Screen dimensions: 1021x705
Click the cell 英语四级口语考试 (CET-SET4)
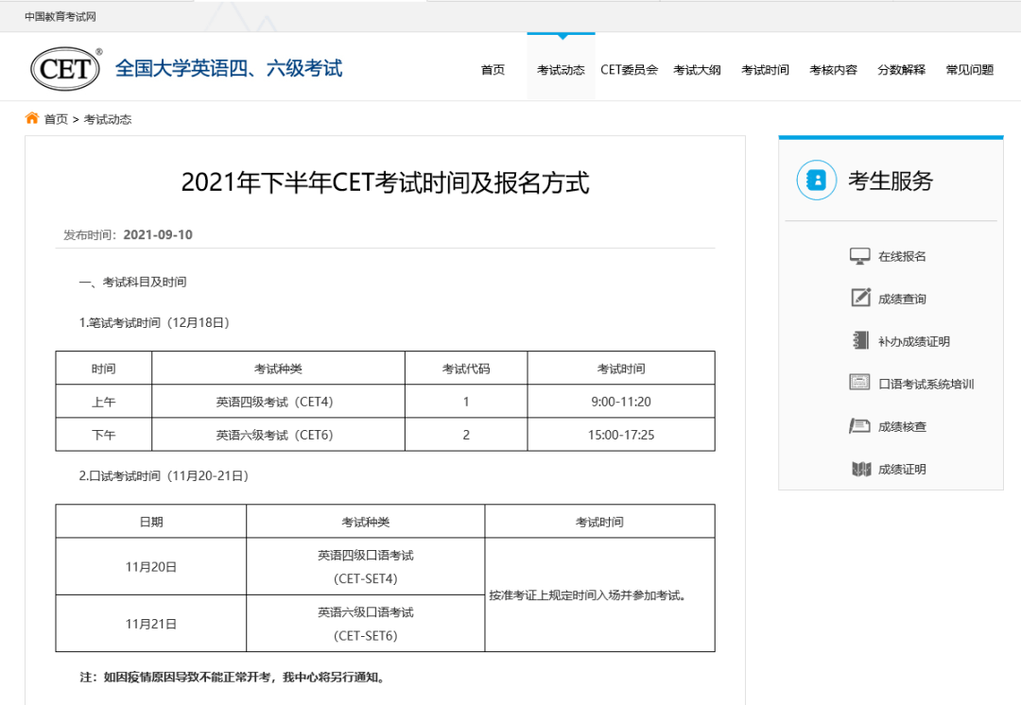pyautogui.click(x=365, y=567)
